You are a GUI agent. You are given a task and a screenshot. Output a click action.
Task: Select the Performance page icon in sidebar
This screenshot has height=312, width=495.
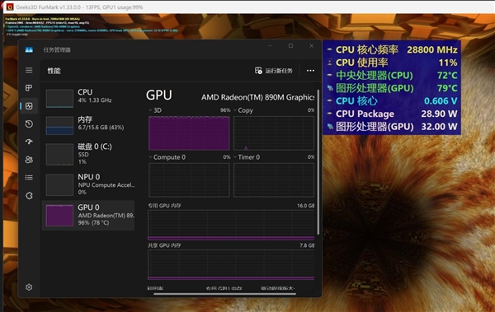click(29, 106)
